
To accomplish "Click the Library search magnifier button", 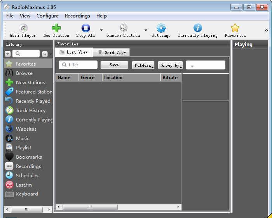I will [x=45, y=54].
